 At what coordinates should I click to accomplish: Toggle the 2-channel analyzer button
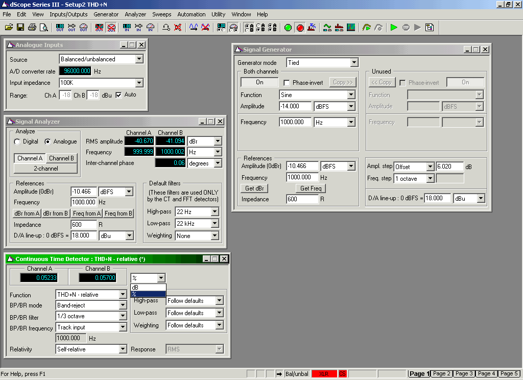point(45,169)
